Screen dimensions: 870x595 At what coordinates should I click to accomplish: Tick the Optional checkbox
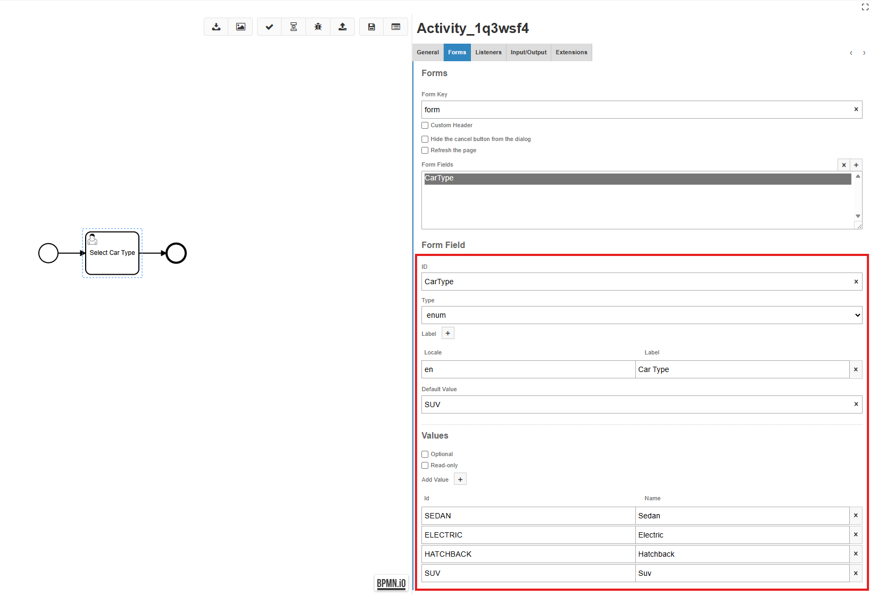425,454
